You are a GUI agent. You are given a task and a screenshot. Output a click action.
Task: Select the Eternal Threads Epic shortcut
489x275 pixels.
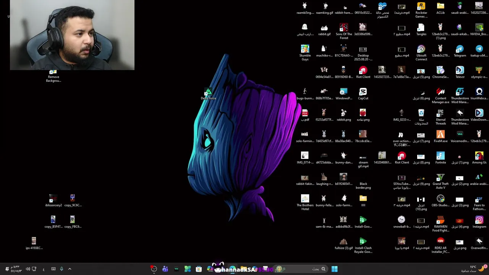(x=440, y=117)
